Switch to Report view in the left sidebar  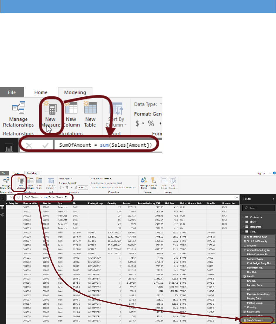tap(2, 199)
